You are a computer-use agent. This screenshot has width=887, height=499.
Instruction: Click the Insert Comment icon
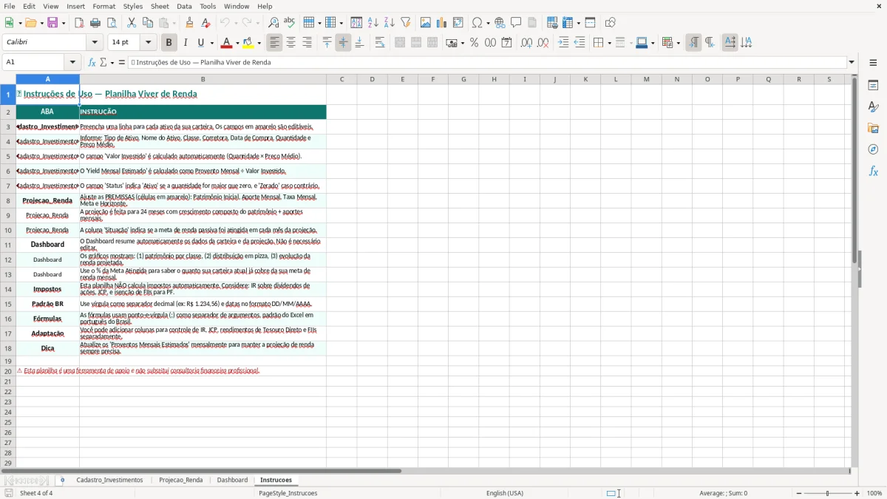click(516, 23)
